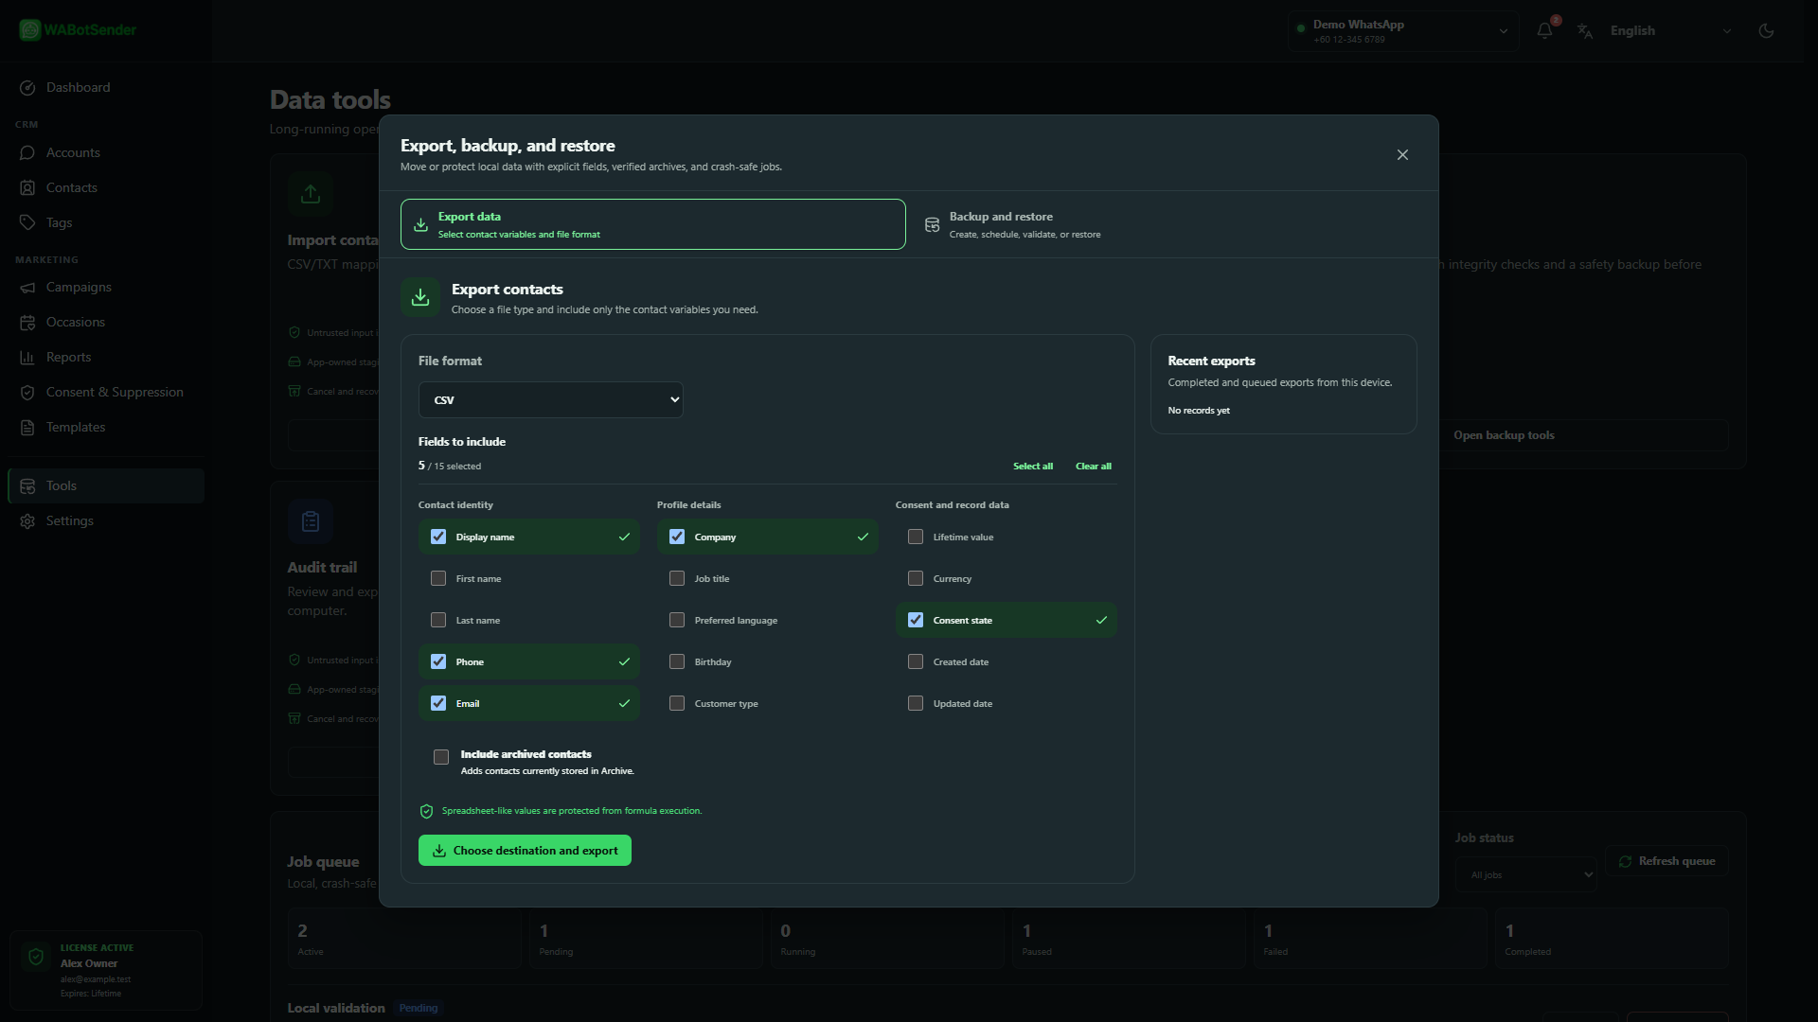Uncheck the Consent state field

(916, 620)
